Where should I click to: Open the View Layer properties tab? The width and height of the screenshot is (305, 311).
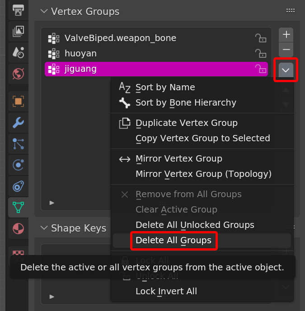click(18, 31)
